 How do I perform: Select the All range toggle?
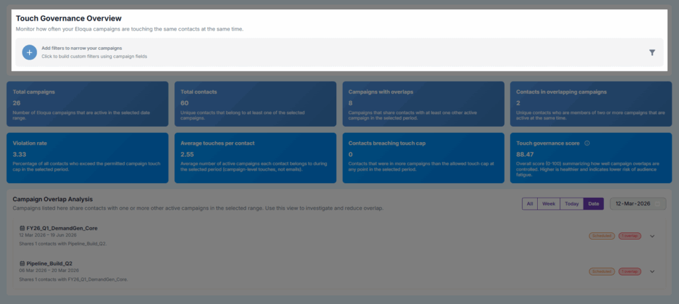[x=530, y=204]
